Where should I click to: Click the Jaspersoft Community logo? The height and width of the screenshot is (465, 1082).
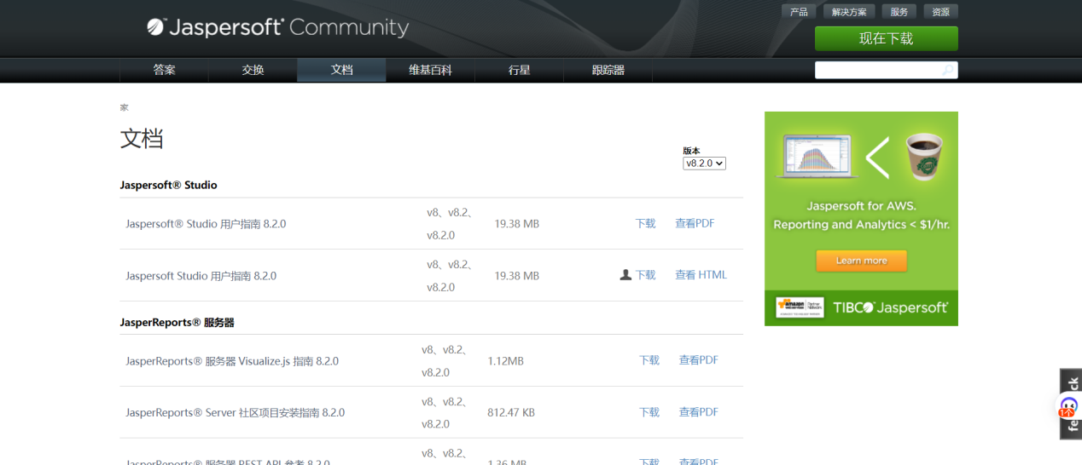point(277,27)
